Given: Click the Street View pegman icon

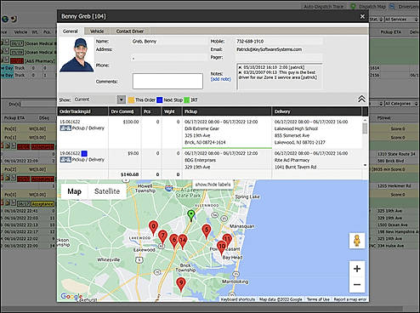Looking at the screenshot, I should click(x=357, y=241).
